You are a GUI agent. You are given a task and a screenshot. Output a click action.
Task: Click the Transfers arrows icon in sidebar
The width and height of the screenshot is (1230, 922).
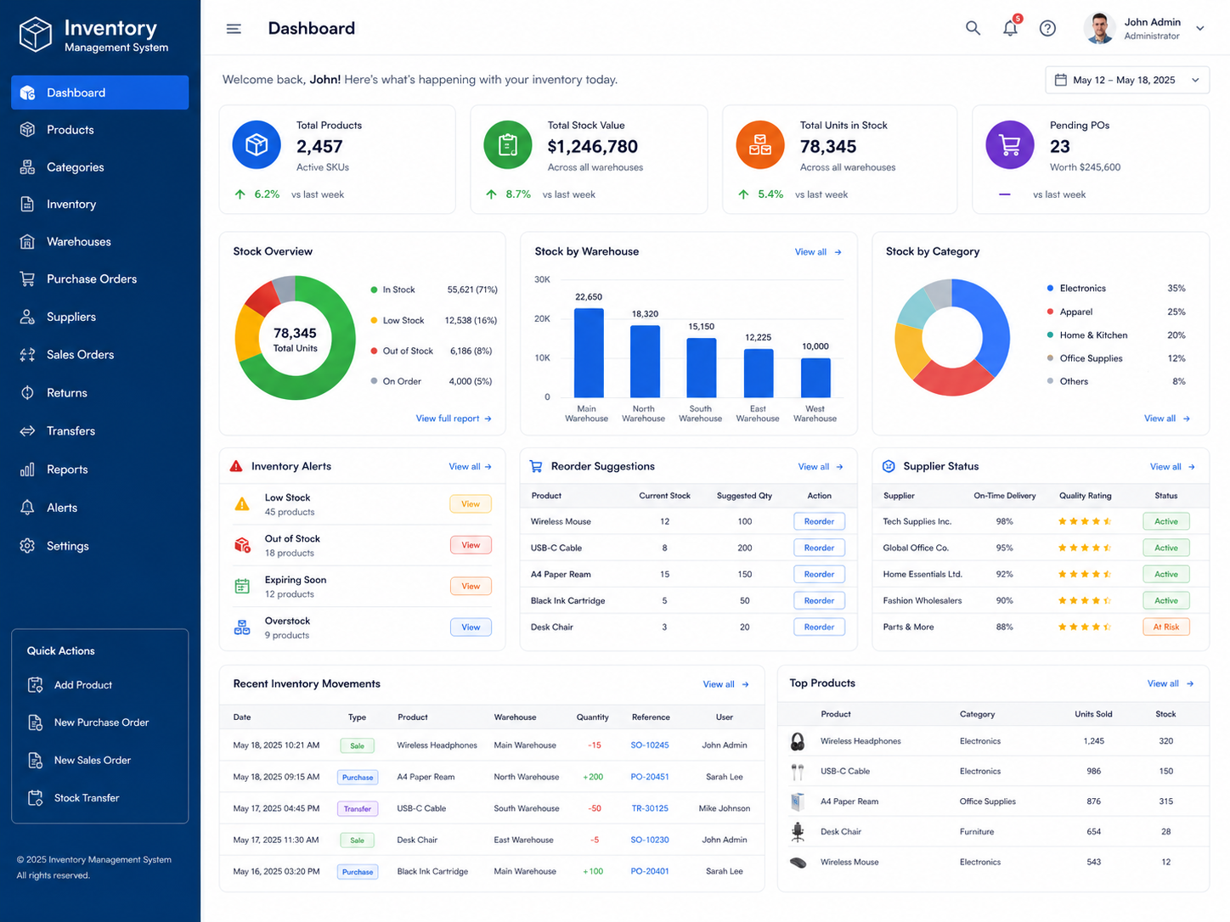[27, 431]
